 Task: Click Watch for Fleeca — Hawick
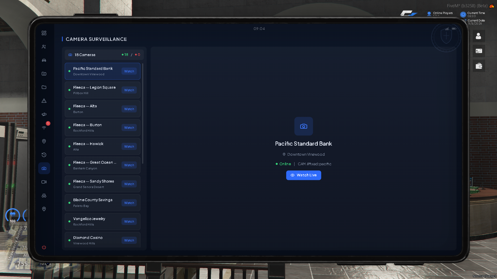point(129,147)
